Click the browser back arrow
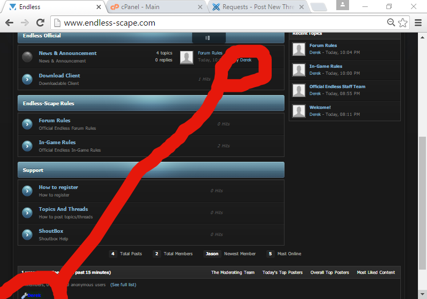The width and height of the screenshot is (427, 299). click(9, 23)
